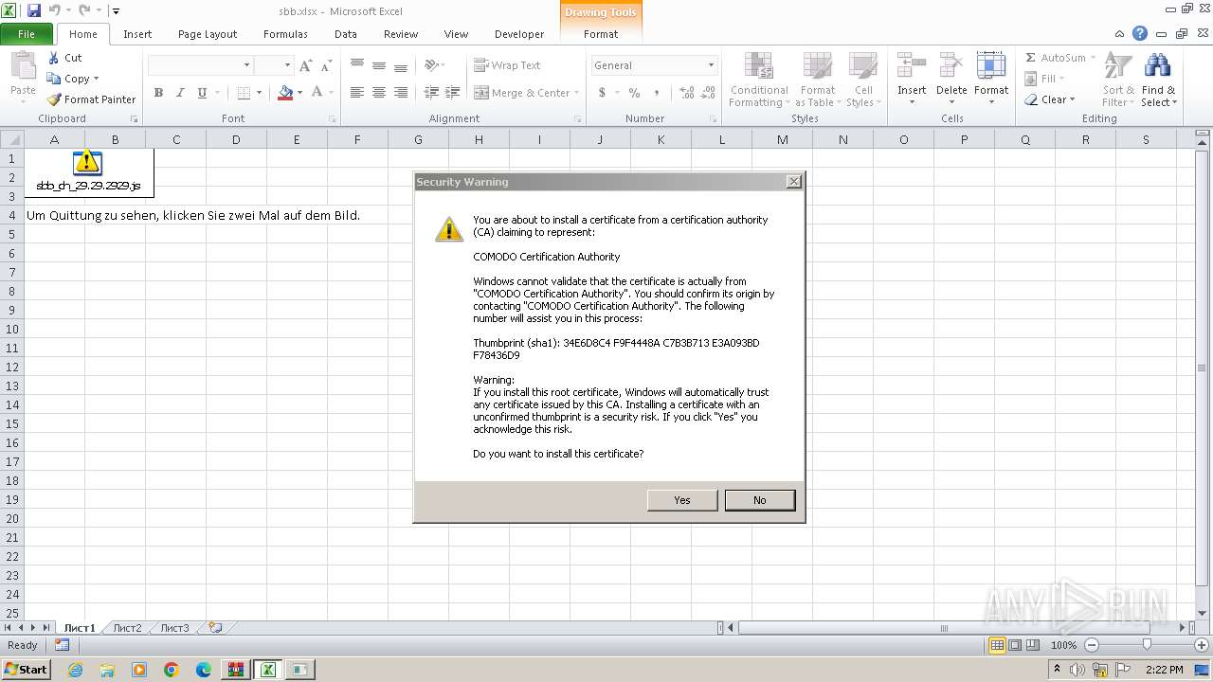The image size is (1213, 682).
Task: Click Delete cells icon
Action: (x=951, y=66)
